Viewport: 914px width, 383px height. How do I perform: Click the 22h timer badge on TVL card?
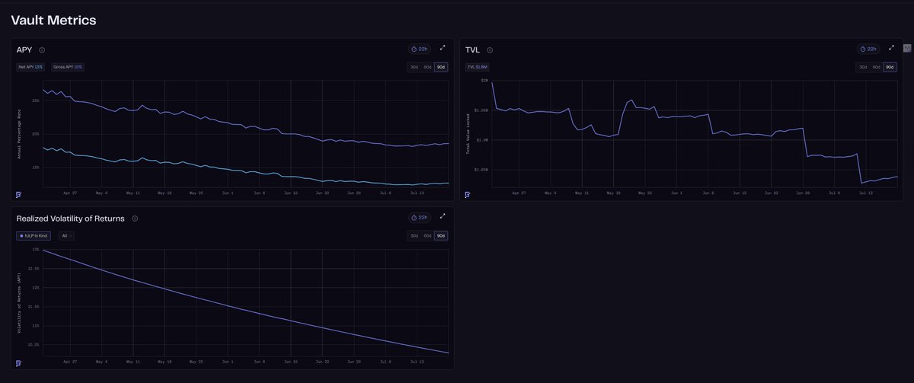coord(868,49)
